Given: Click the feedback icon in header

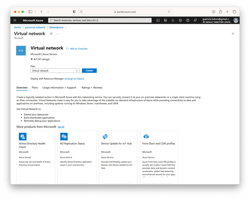Looking at the screenshot, I should point(195,20).
